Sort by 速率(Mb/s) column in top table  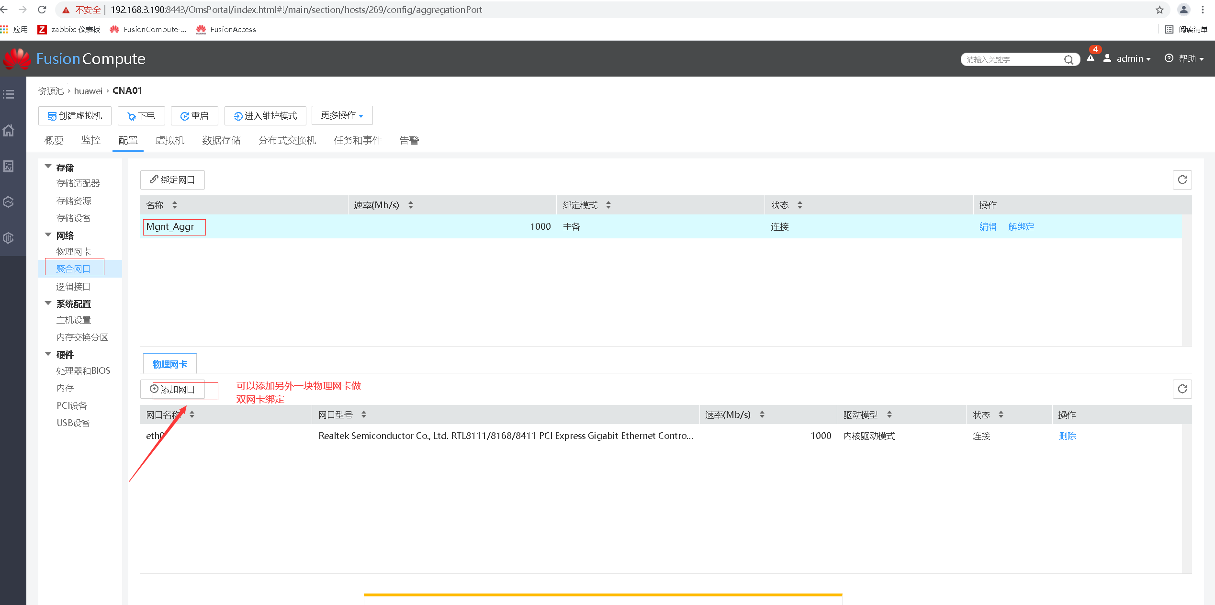click(x=410, y=205)
